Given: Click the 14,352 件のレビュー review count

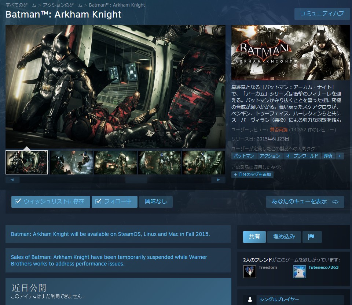Looking at the screenshot, I should pos(312,130).
